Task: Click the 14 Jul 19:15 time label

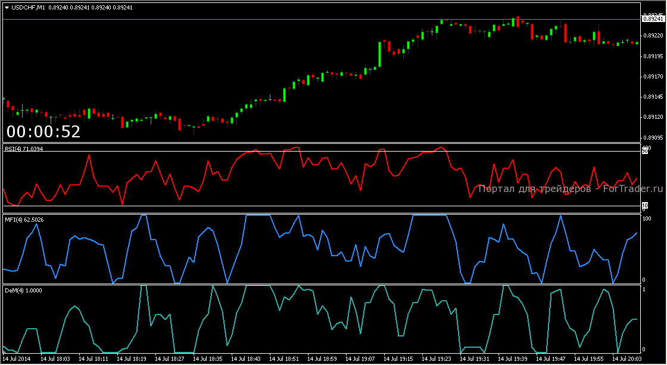Action: 399,358
